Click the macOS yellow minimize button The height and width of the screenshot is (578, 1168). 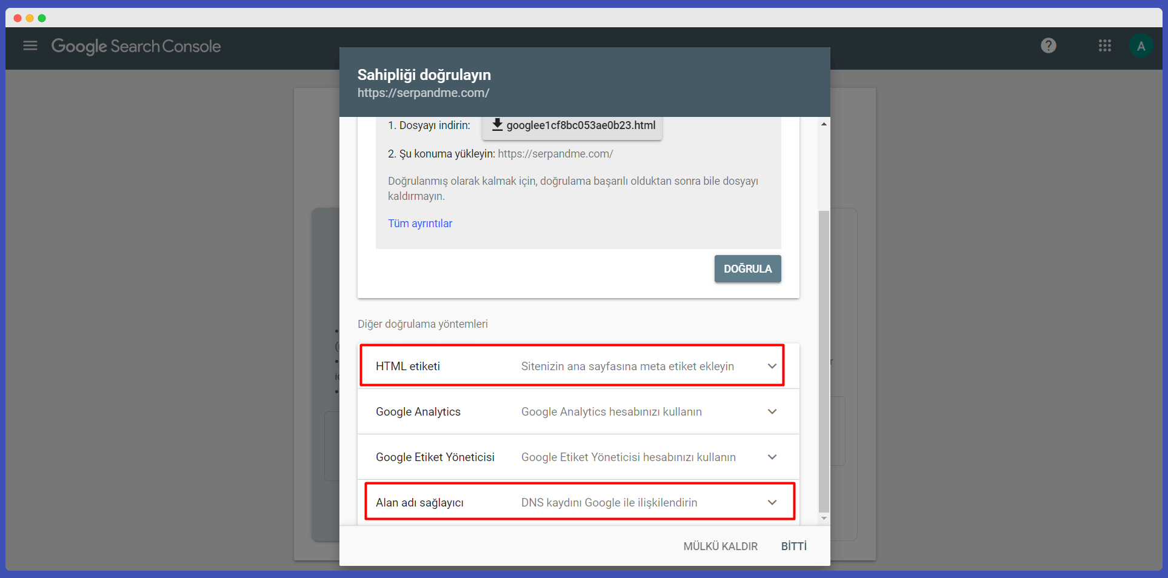coord(29,18)
